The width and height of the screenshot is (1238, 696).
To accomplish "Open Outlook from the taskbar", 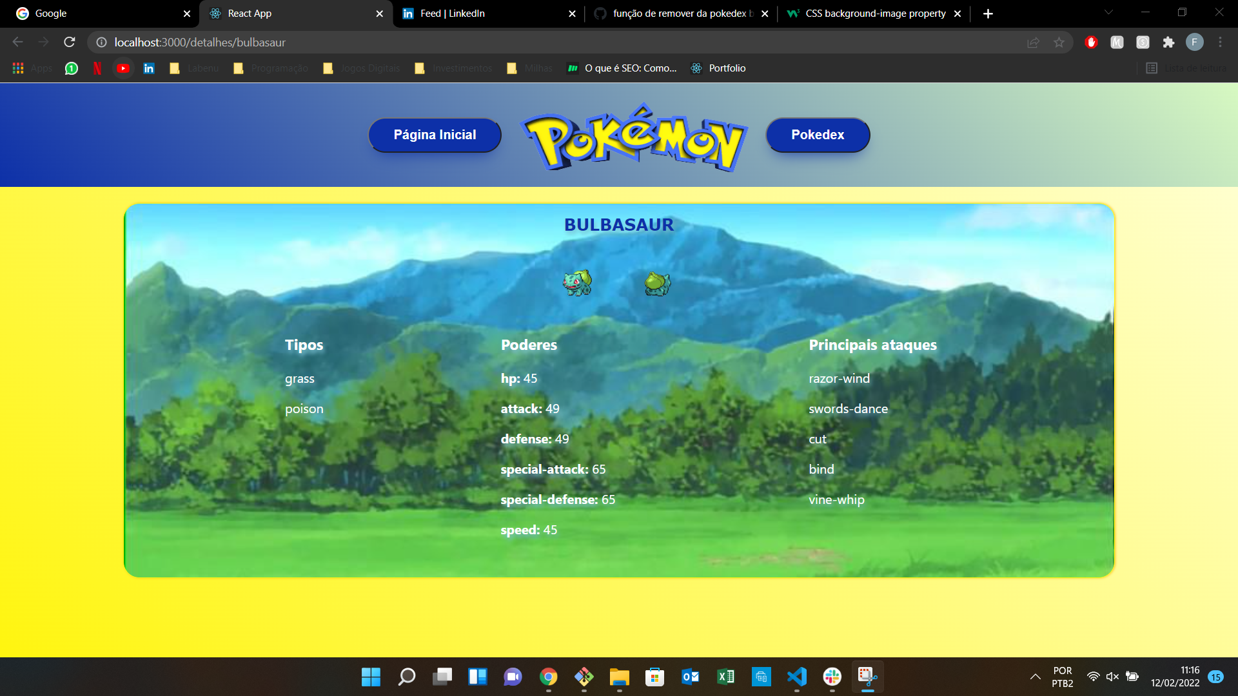I will click(x=690, y=677).
